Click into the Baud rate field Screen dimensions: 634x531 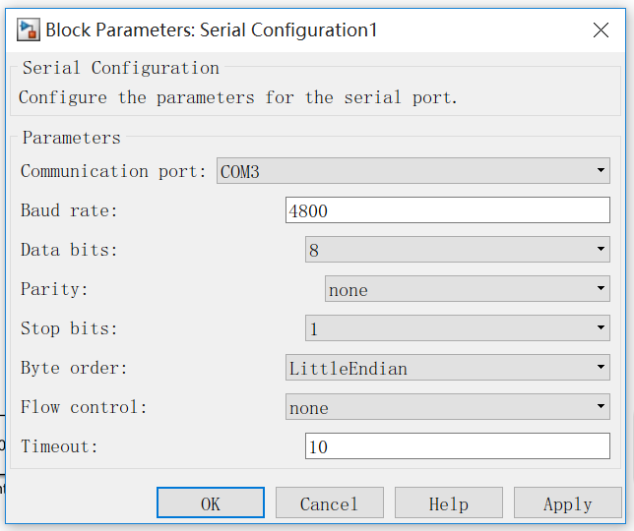[x=448, y=210]
